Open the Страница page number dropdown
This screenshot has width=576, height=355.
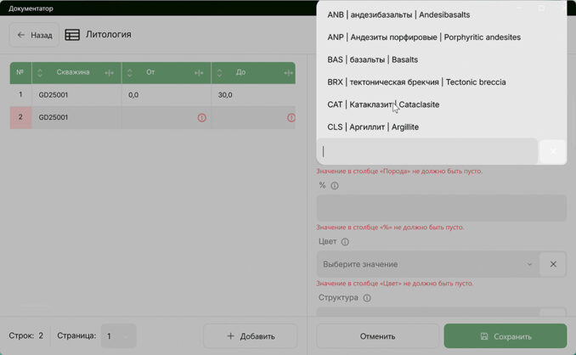118,335
